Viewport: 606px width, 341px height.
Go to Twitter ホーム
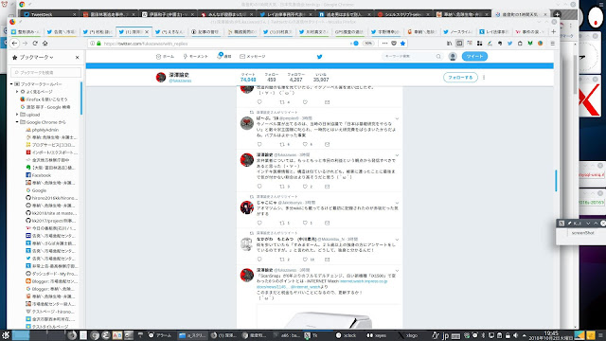165,57
